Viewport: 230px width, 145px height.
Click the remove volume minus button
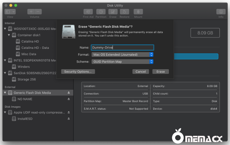[x=38, y=12]
